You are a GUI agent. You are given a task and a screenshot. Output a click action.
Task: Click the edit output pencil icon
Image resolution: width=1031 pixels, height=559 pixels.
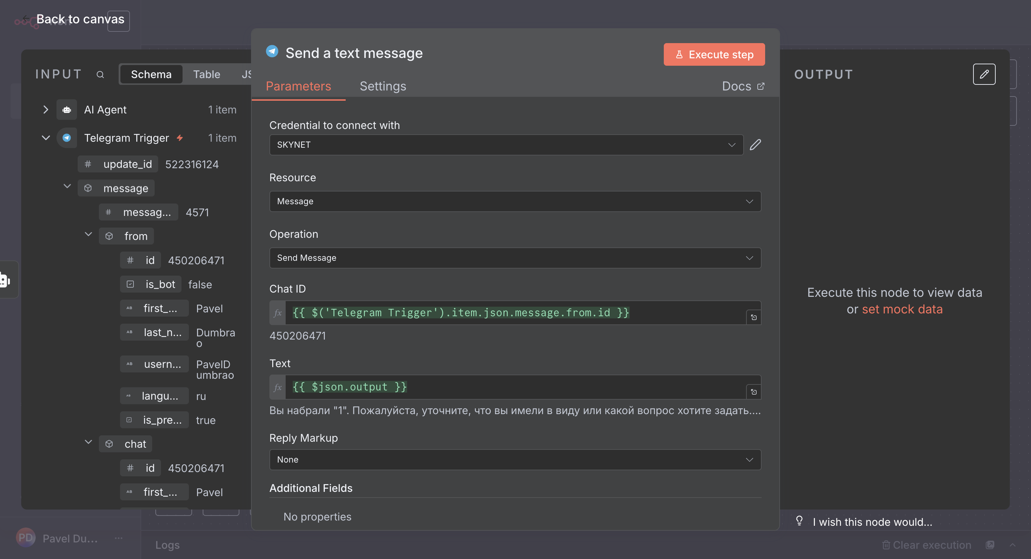click(x=984, y=74)
